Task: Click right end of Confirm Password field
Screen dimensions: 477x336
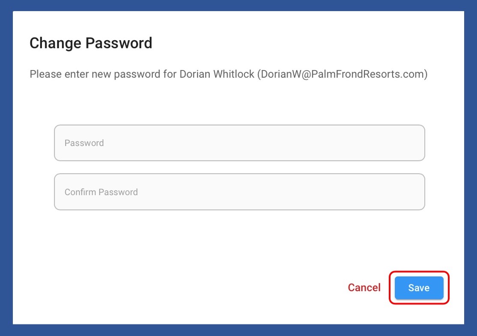Action: (411, 192)
